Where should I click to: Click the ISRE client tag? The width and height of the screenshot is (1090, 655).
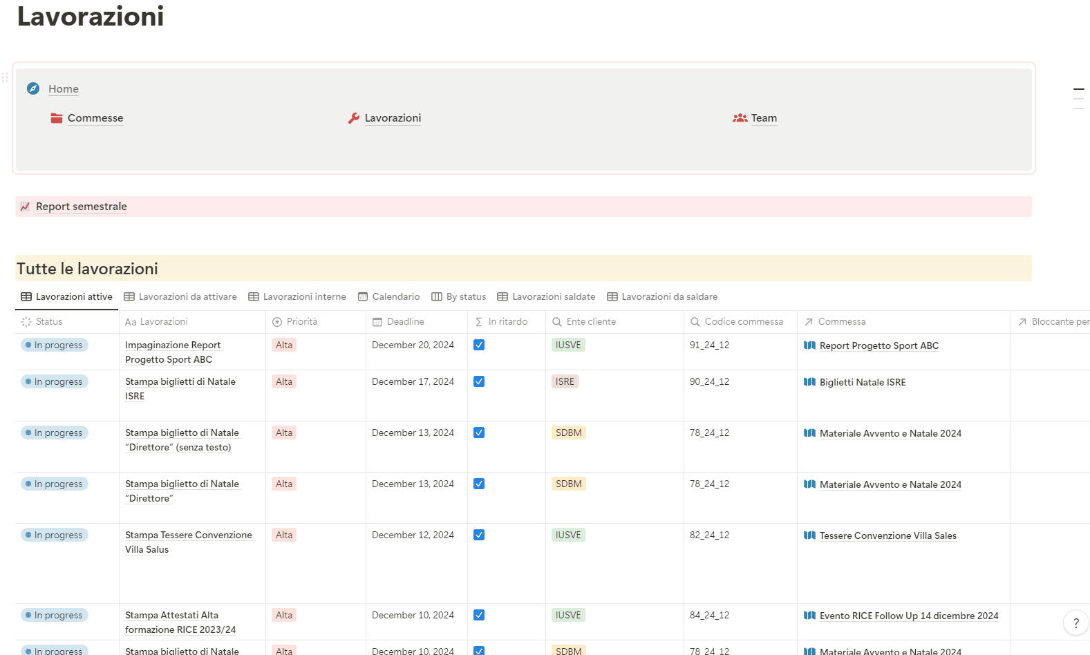pos(565,381)
